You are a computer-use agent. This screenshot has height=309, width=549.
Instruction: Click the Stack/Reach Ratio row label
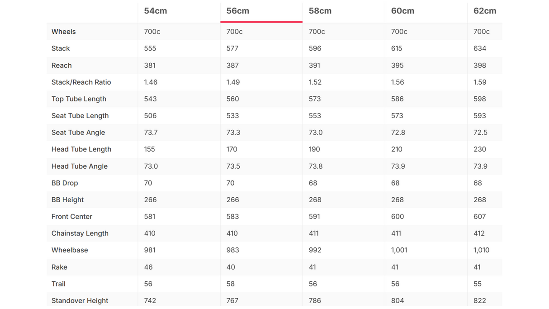coord(81,82)
